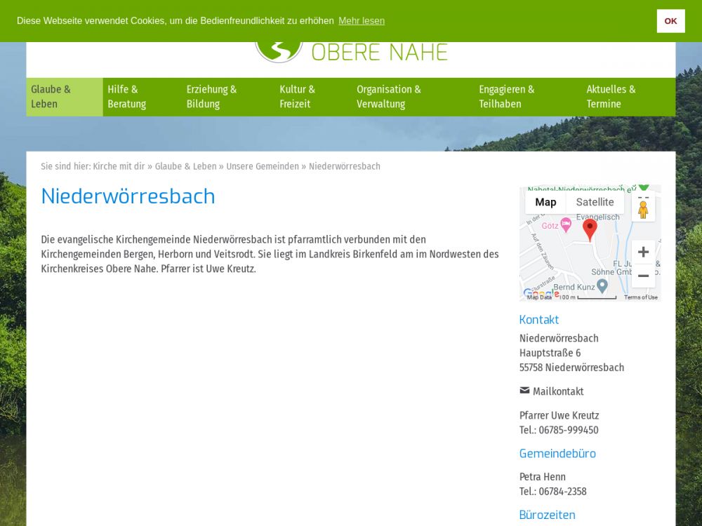The height and width of the screenshot is (526, 702).
Task: Open the Glaube & Leben tab
Action: (x=51, y=97)
